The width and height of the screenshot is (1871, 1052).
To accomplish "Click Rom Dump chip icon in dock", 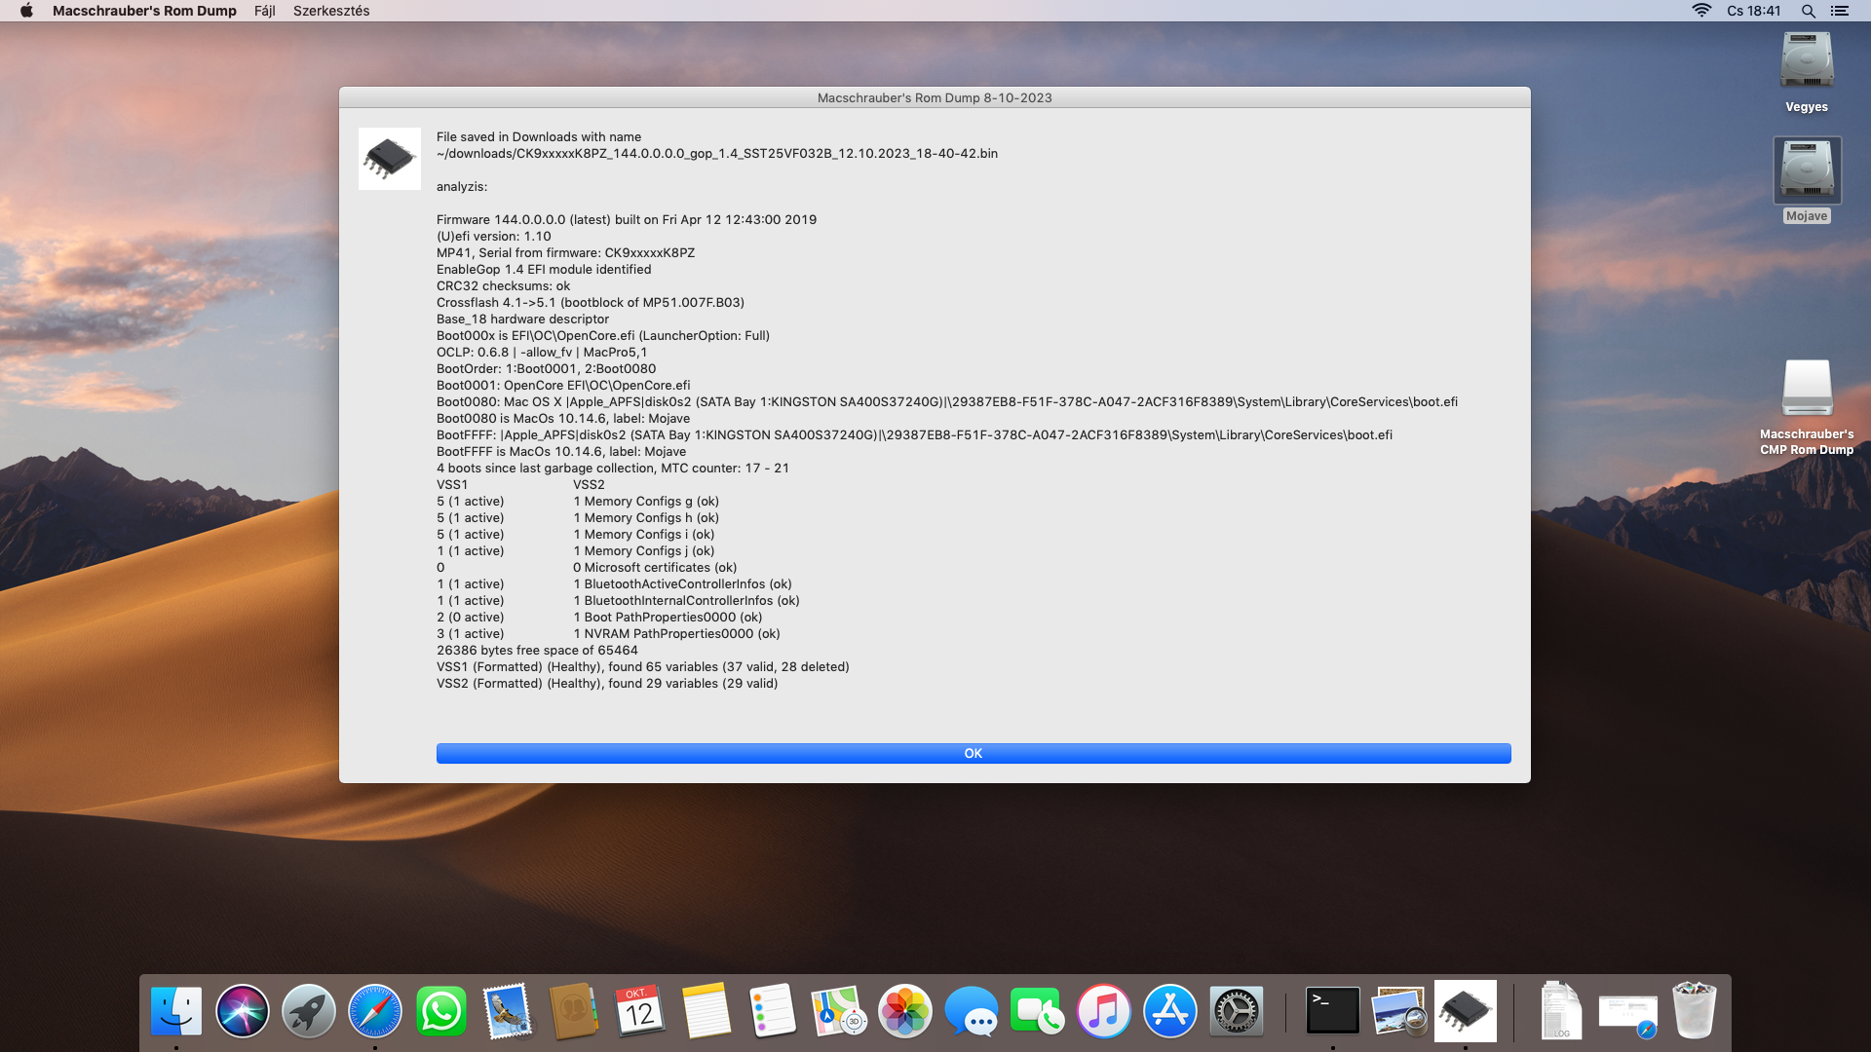I will click(x=1465, y=1011).
